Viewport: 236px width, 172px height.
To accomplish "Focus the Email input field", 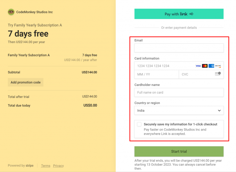I will pyautogui.click(x=179, y=48).
